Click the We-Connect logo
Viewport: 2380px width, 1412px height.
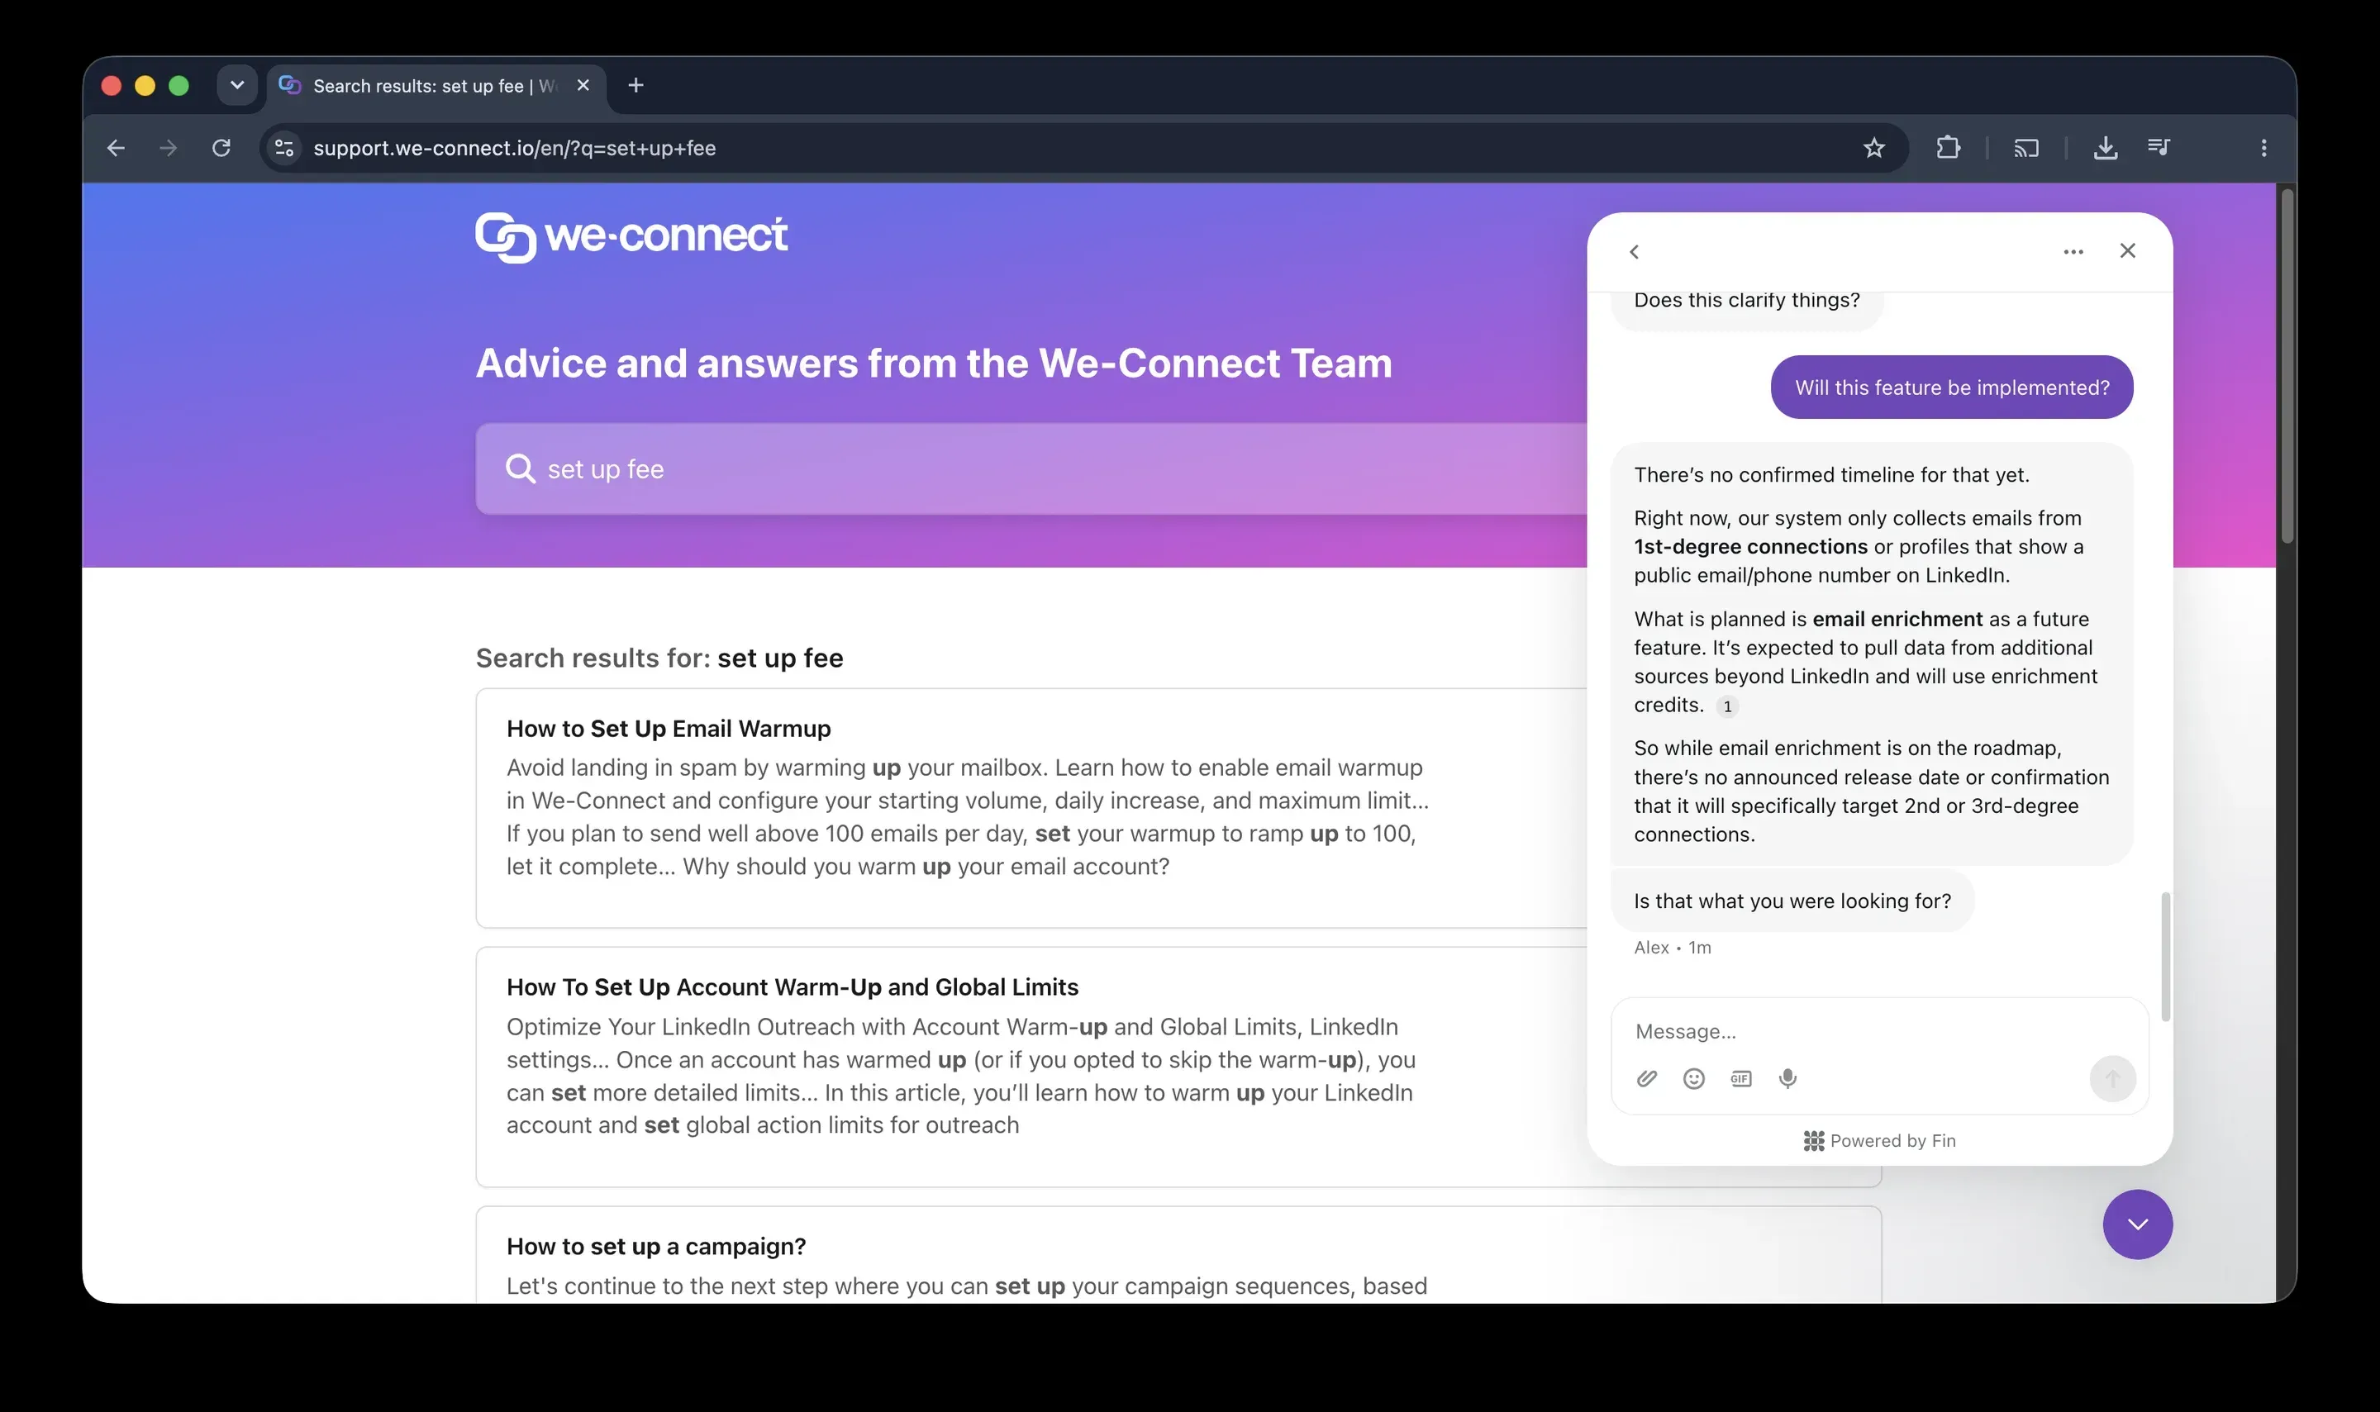coord(631,237)
